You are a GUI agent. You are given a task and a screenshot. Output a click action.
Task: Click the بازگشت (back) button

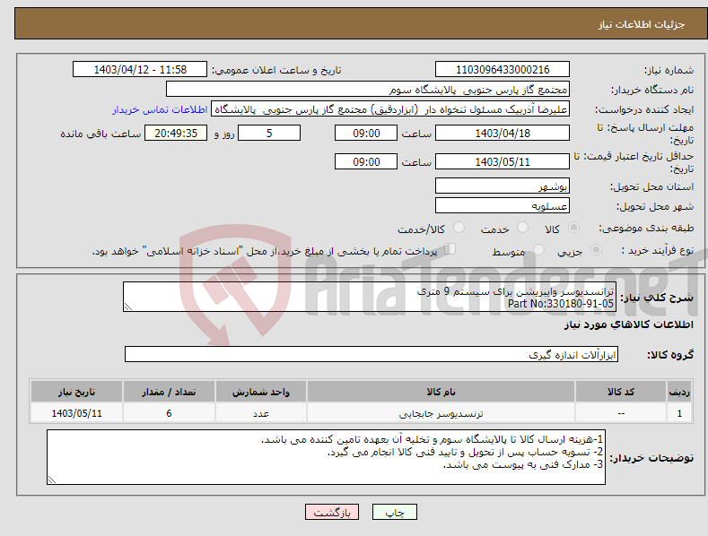click(x=332, y=512)
